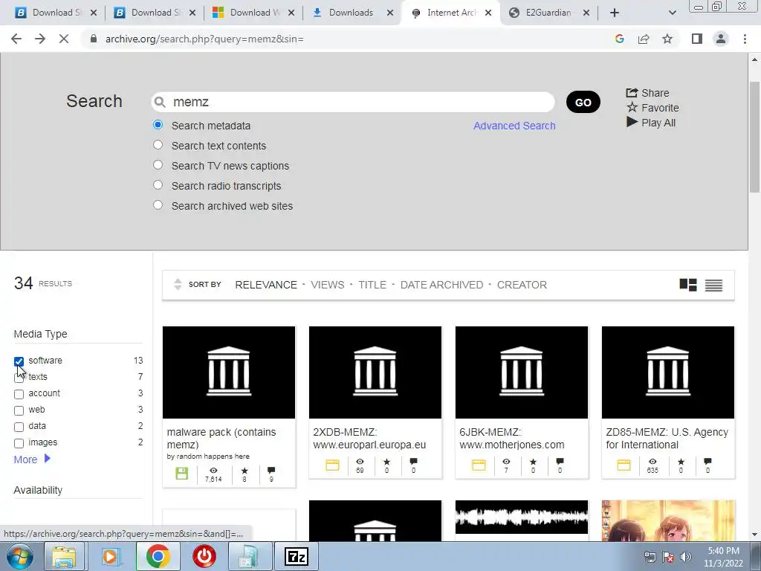Open the taskbar clock
This screenshot has height=571, width=761.
click(723, 557)
